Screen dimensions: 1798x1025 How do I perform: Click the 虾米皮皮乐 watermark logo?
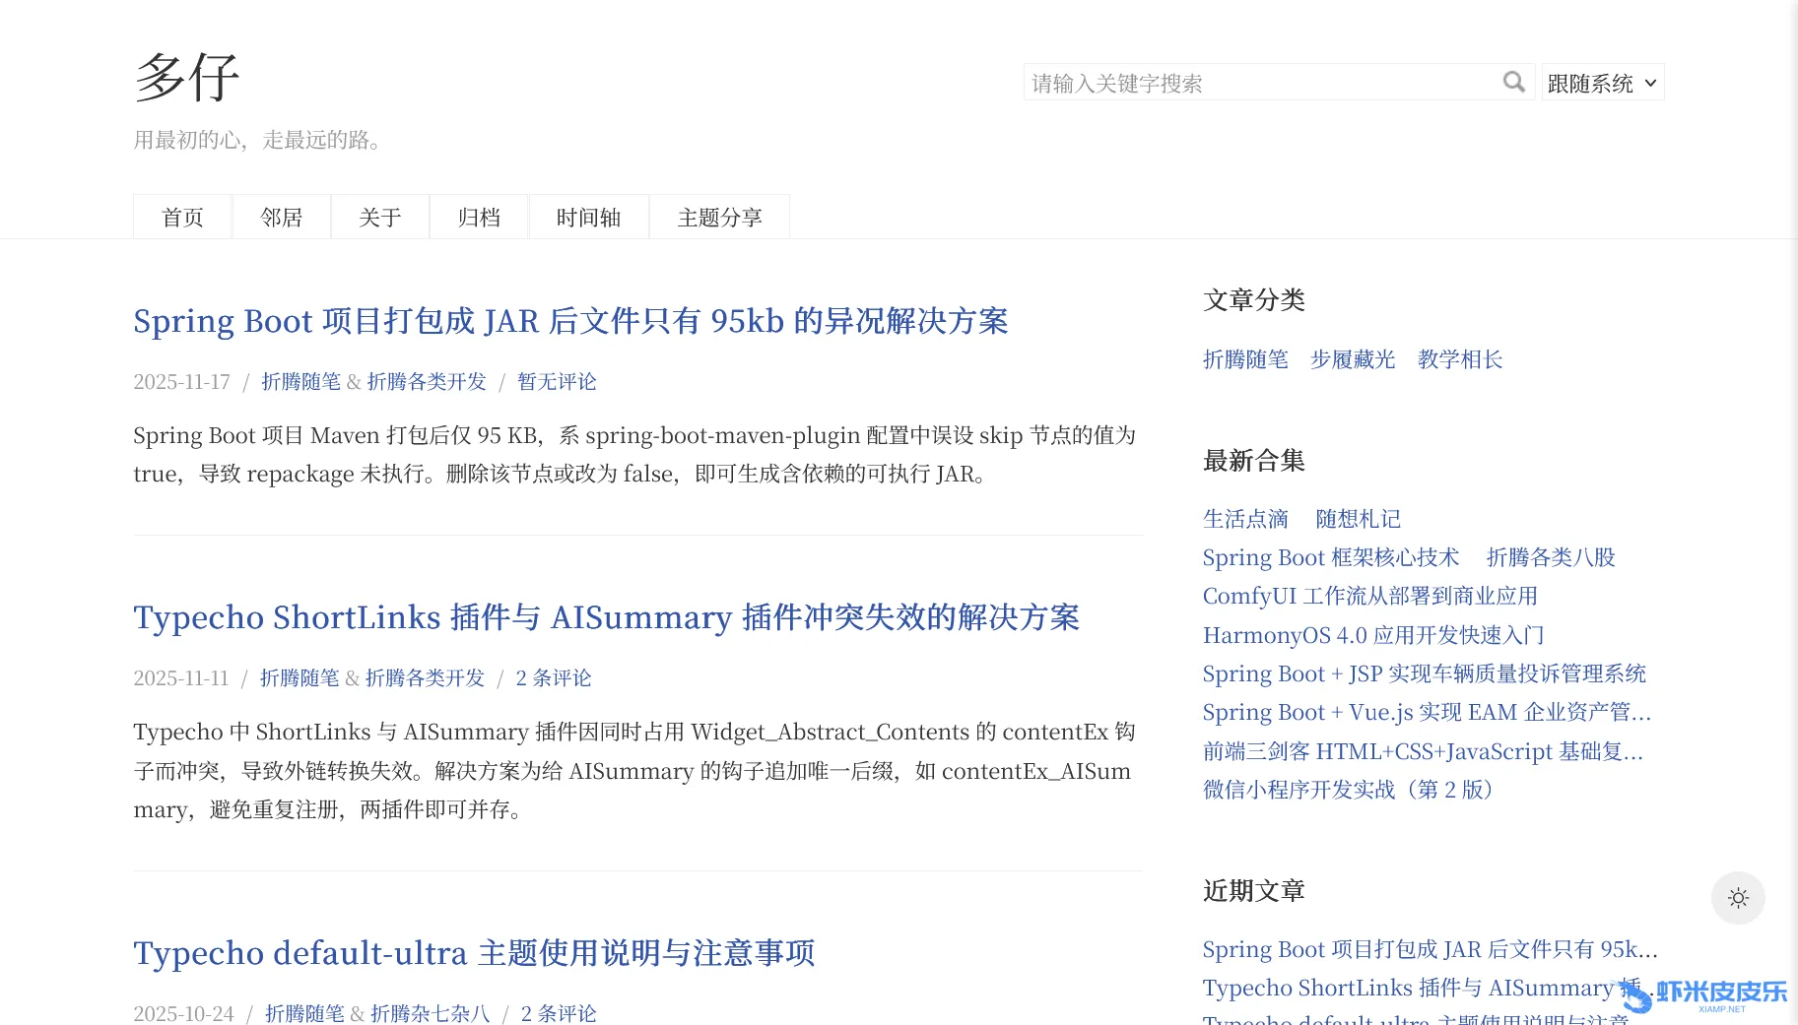(1704, 993)
